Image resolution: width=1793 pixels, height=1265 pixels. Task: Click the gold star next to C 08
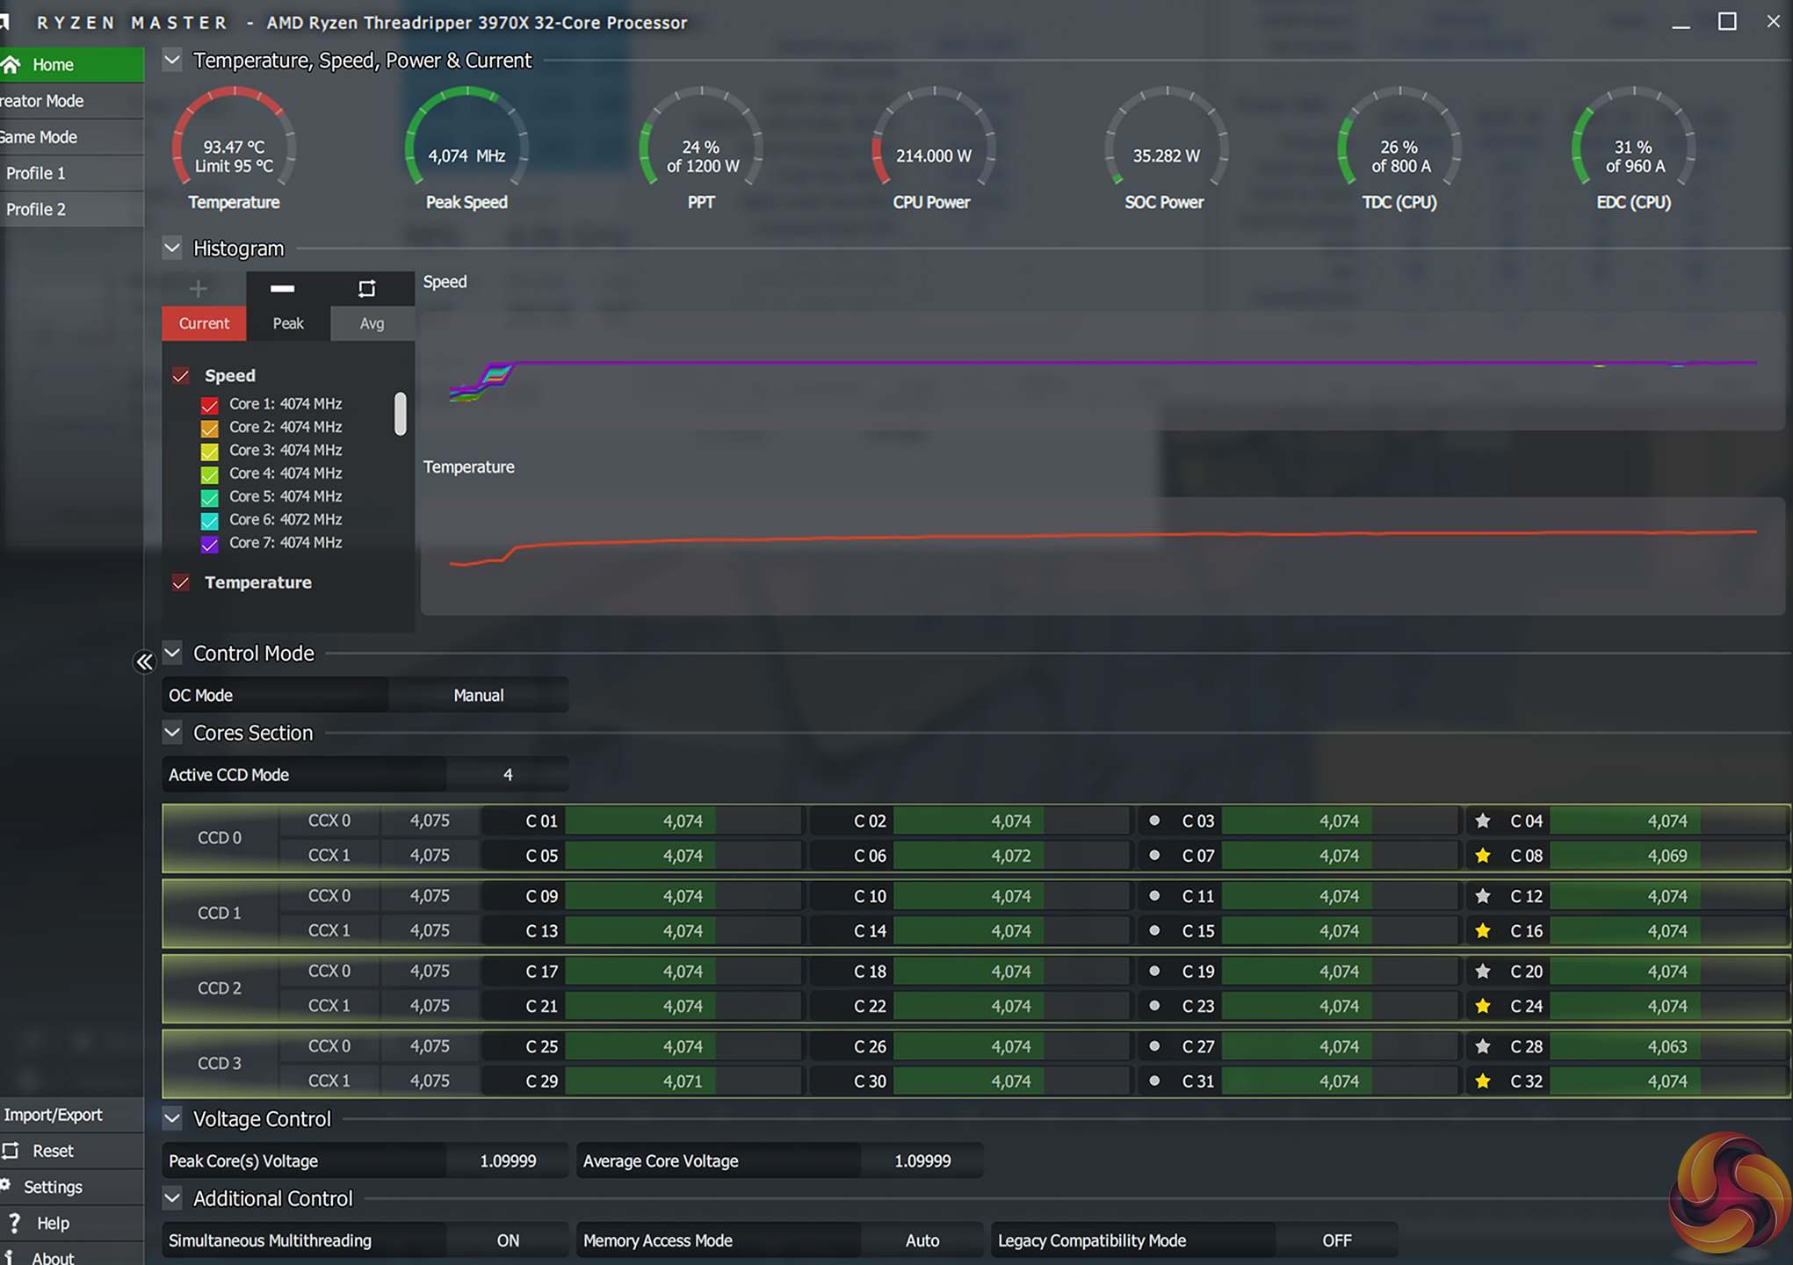tap(1483, 855)
